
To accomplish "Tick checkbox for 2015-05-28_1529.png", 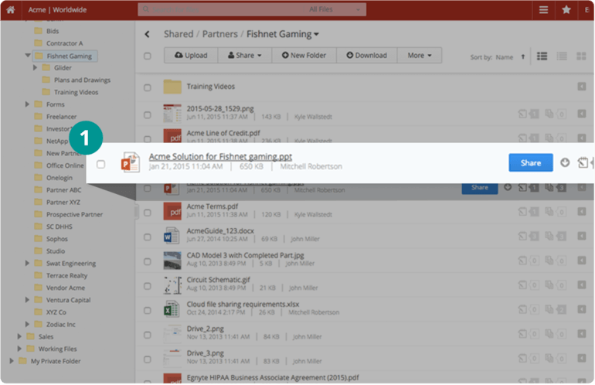I will tap(148, 114).
